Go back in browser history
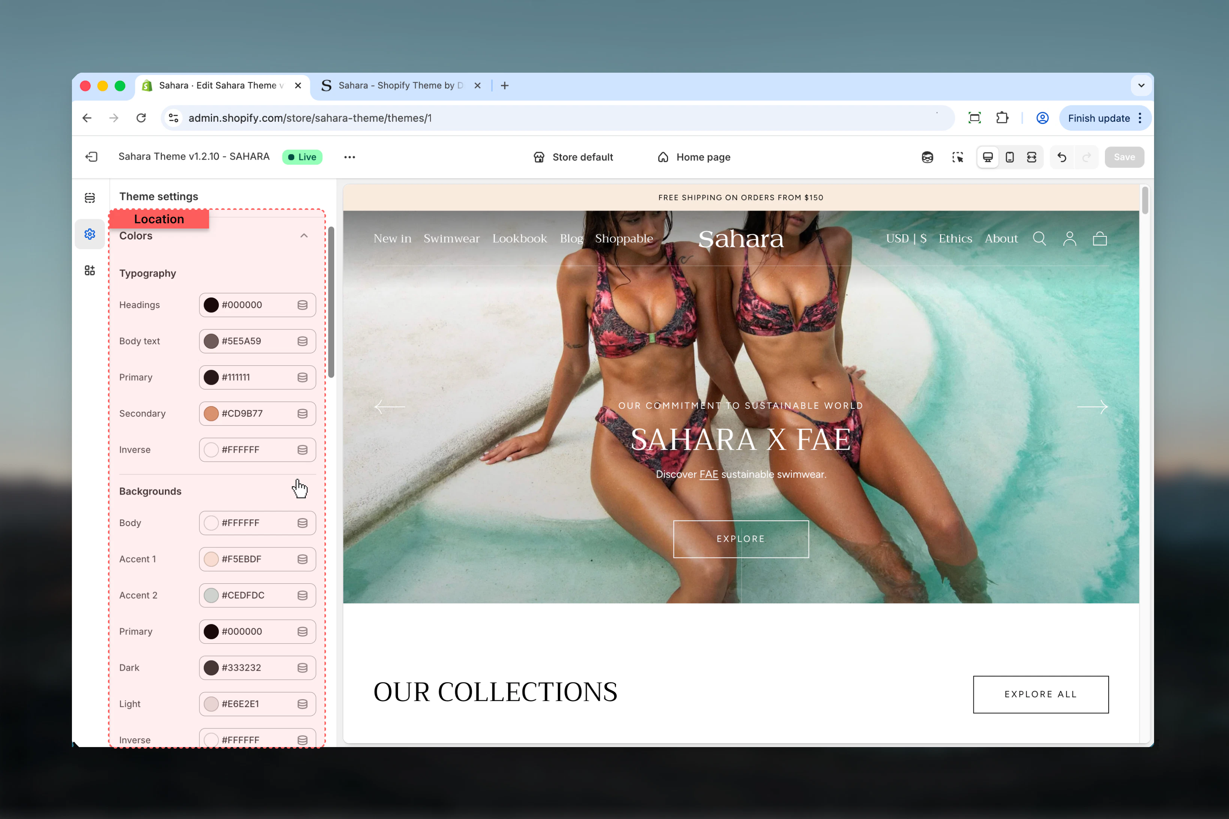 point(87,118)
